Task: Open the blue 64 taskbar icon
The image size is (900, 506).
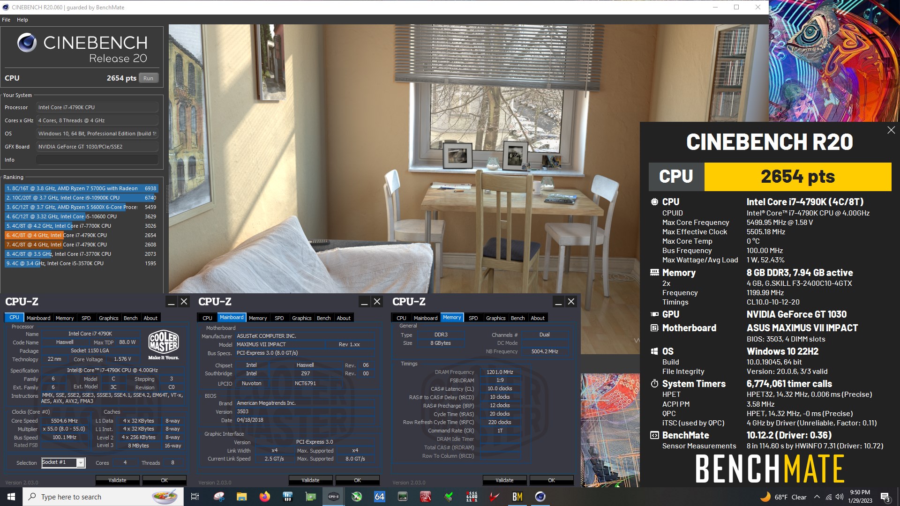Action: coord(380,497)
